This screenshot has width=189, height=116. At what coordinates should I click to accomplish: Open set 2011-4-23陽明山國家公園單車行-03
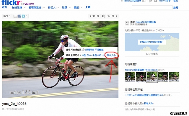(x=145, y=95)
